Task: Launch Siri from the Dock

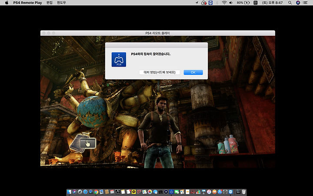Action: [x=74, y=192]
